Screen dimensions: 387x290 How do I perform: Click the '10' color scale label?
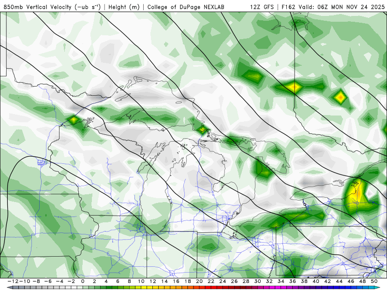click(141, 281)
